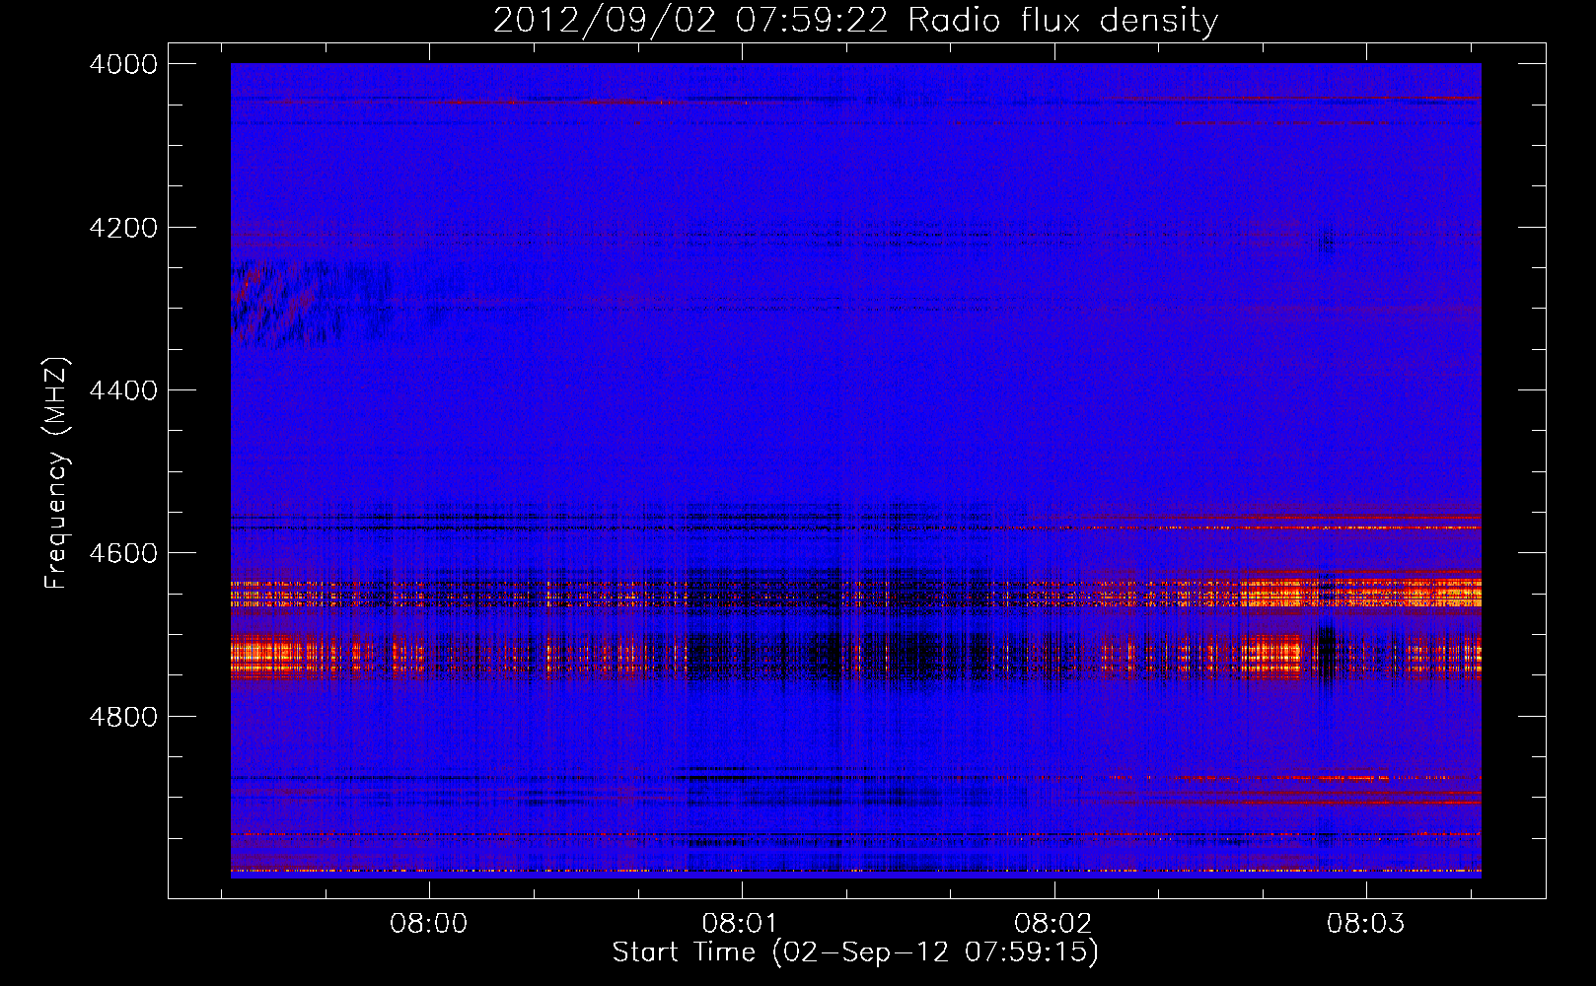Viewport: 1596px width, 986px height.
Task: Click the '08:03' time axis label
Action: coord(1365,924)
